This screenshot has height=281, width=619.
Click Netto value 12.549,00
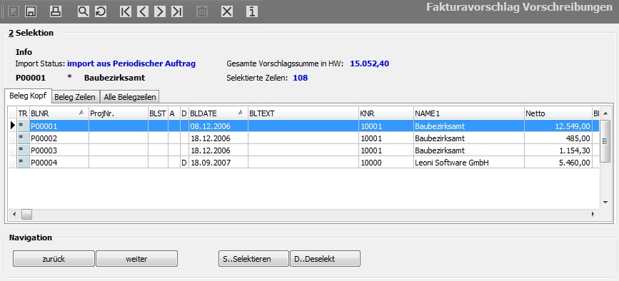pyautogui.click(x=558, y=126)
